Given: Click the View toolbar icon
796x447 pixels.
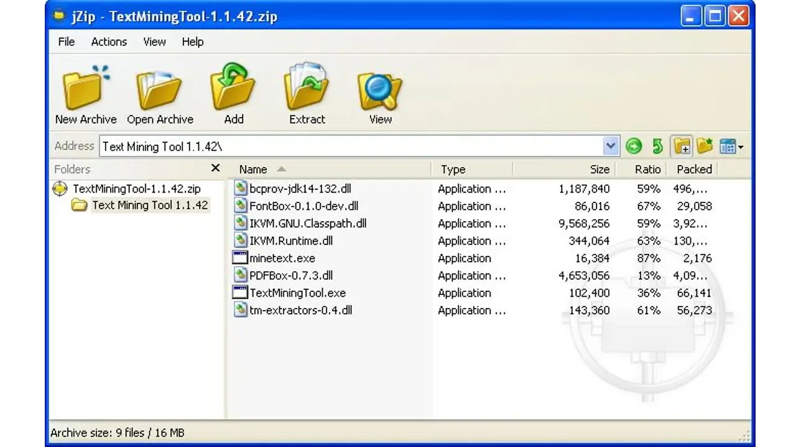Looking at the screenshot, I should click(x=380, y=91).
